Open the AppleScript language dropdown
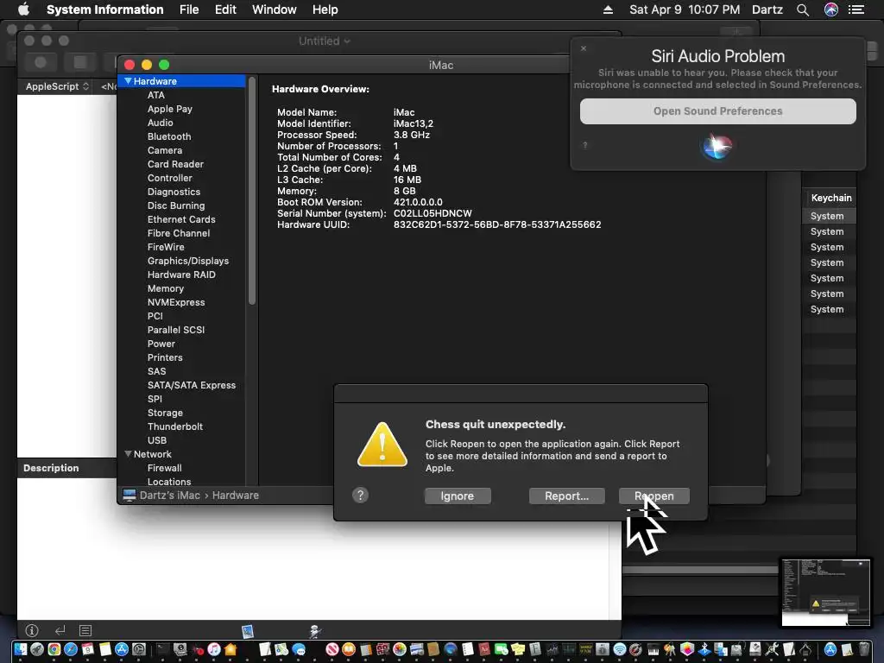 tap(57, 86)
